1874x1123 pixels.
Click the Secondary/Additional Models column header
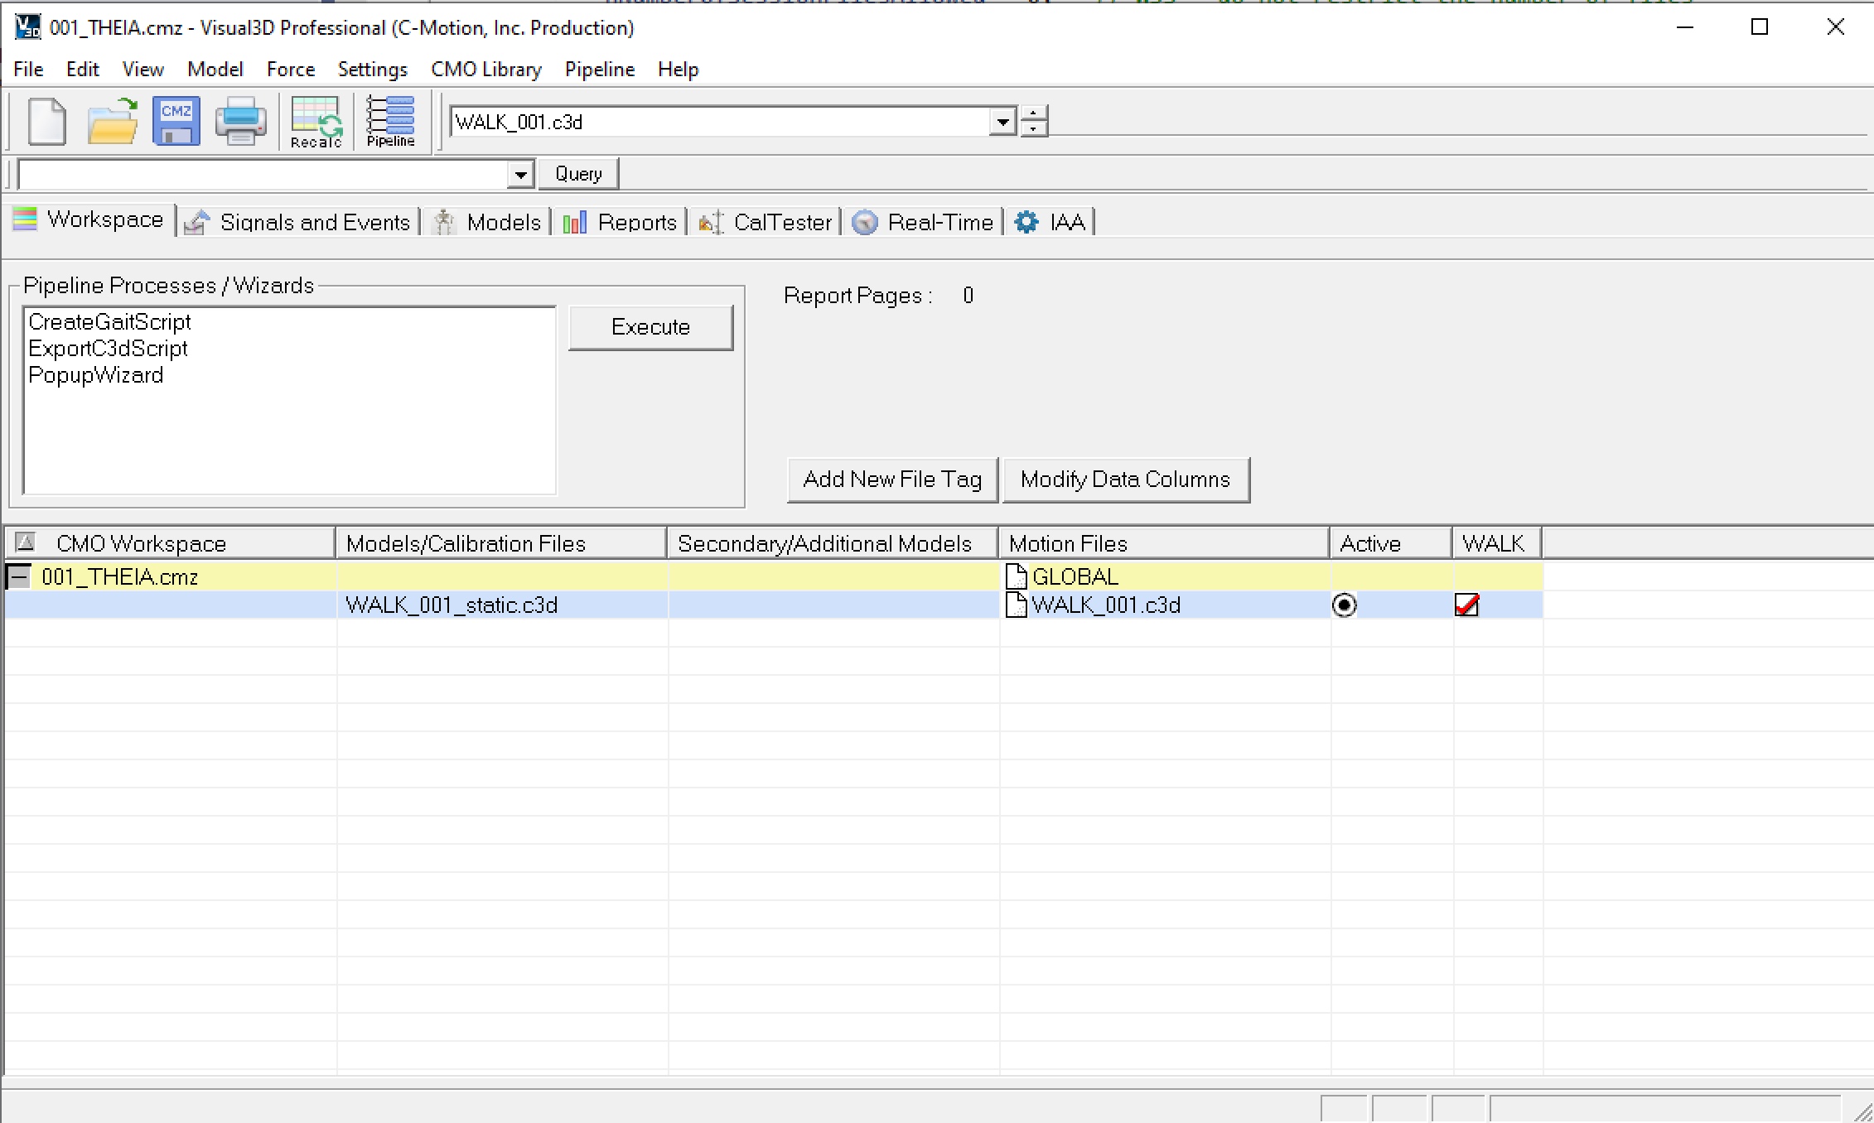pos(833,543)
